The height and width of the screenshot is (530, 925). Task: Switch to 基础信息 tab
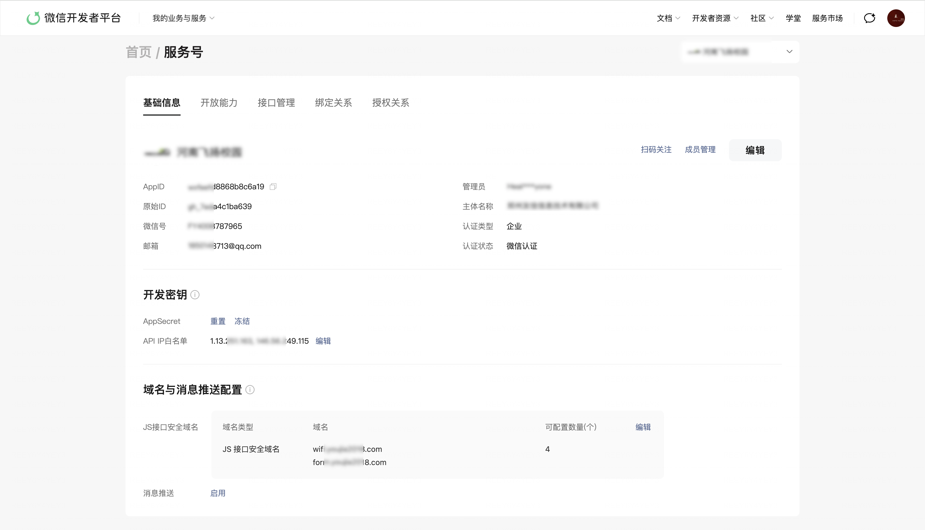162,103
